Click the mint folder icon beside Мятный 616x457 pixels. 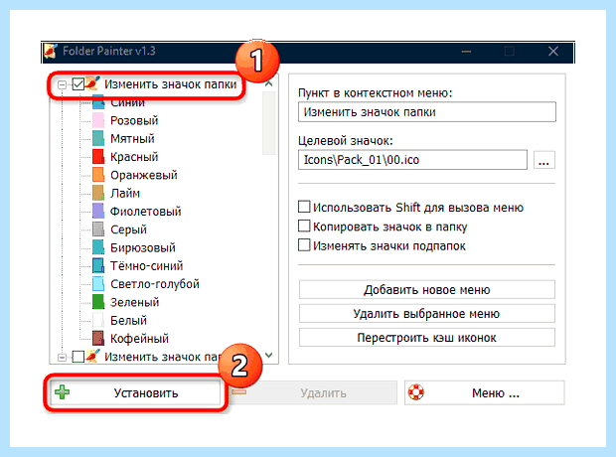pos(98,139)
